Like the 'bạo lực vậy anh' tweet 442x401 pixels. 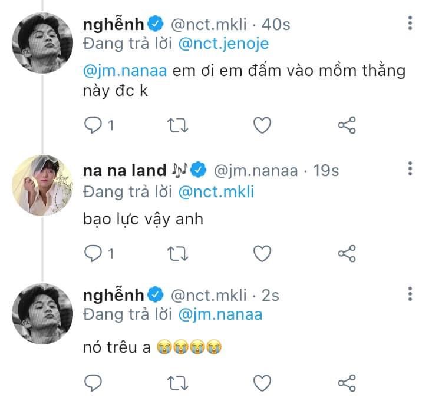pyautogui.click(x=262, y=254)
